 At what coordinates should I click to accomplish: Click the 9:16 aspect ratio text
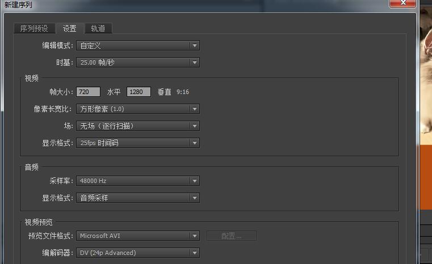pos(183,92)
